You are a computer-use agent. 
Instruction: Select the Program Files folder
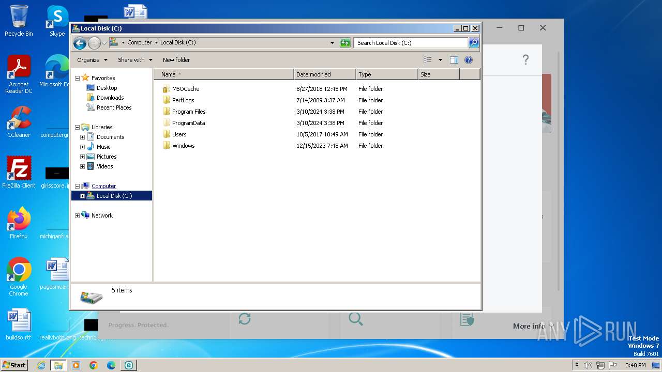click(189, 112)
